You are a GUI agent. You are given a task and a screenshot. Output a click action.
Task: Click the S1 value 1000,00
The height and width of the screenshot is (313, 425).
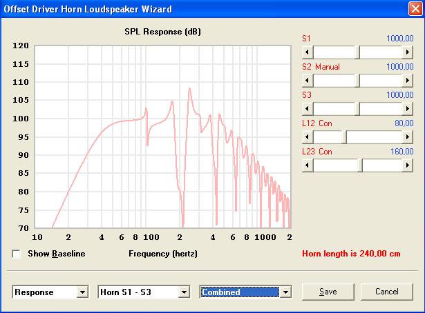point(400,39)
